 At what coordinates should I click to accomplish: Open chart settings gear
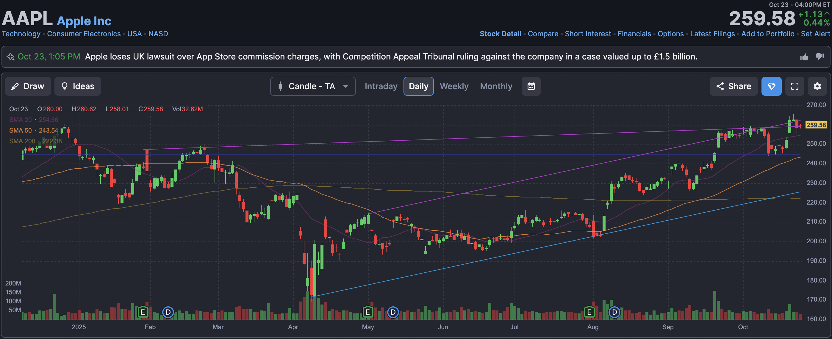817,86
